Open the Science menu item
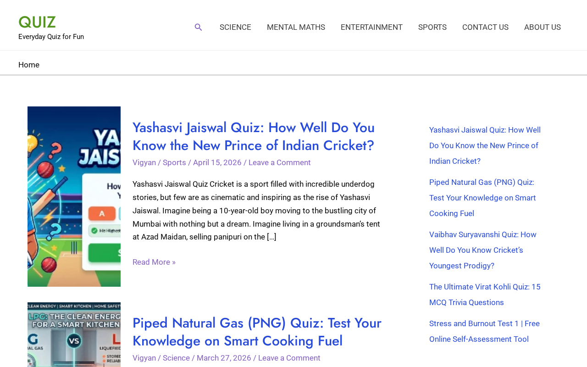587x367 pixels. [235, 27]
